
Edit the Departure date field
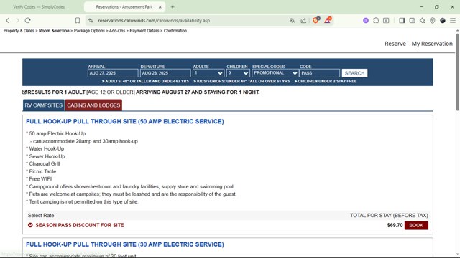tap(165, 73)
